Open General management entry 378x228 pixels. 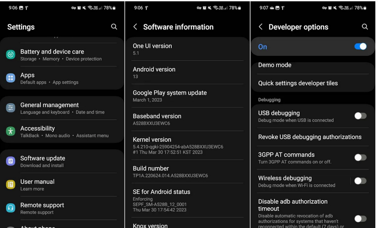[x=62, y=108]
